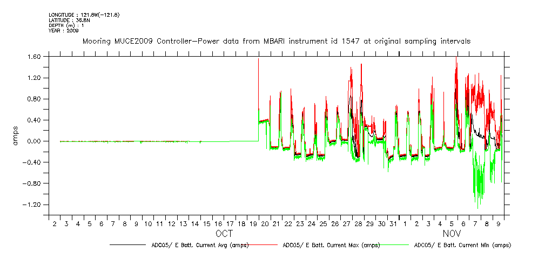The height and width of the screenshot is (272, 545).
Task: Select the NOV month label
Action: [x=452, y=234]
